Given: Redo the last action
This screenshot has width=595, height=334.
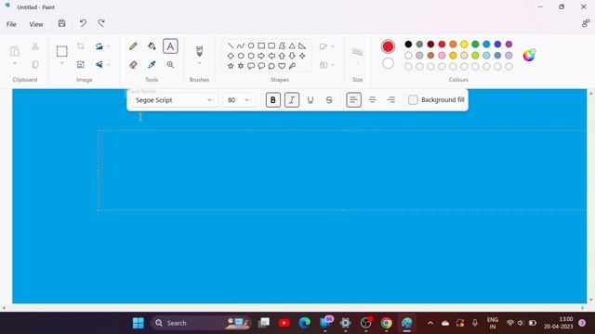Looking at the screenshot, I should (x=101, y=23).
